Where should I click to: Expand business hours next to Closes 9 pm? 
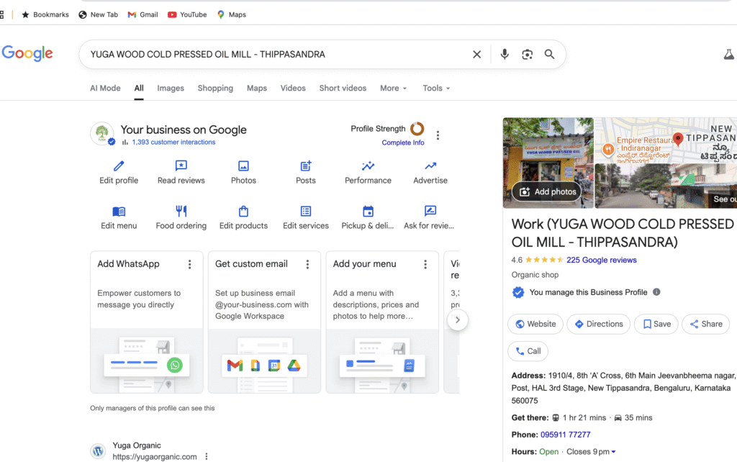[x=613, y=452]
